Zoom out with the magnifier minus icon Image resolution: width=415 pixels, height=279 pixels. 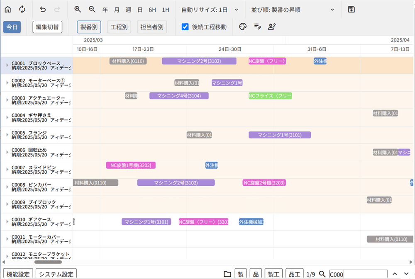pyautogui.click(x=92, y=9)
